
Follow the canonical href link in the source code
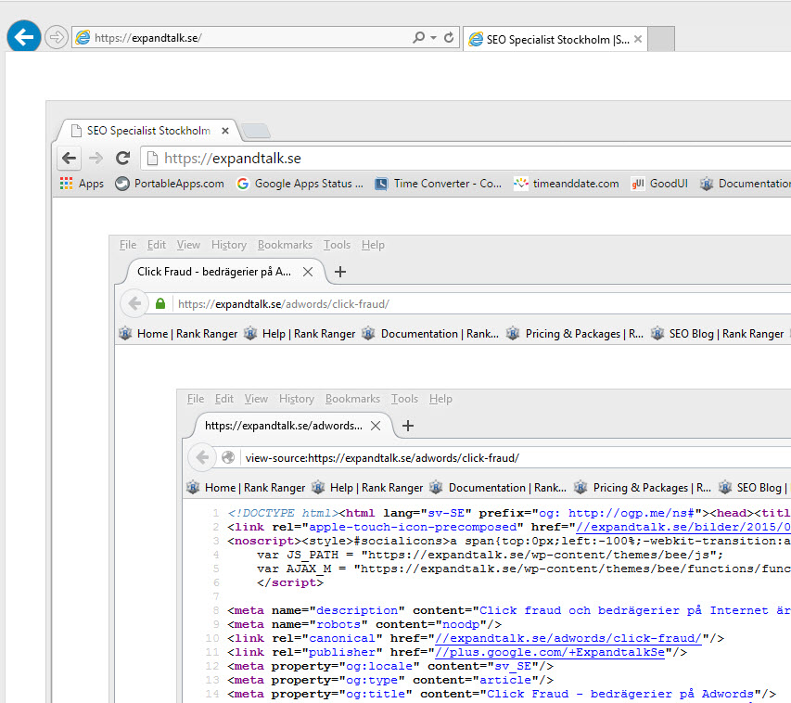[568, 637]
